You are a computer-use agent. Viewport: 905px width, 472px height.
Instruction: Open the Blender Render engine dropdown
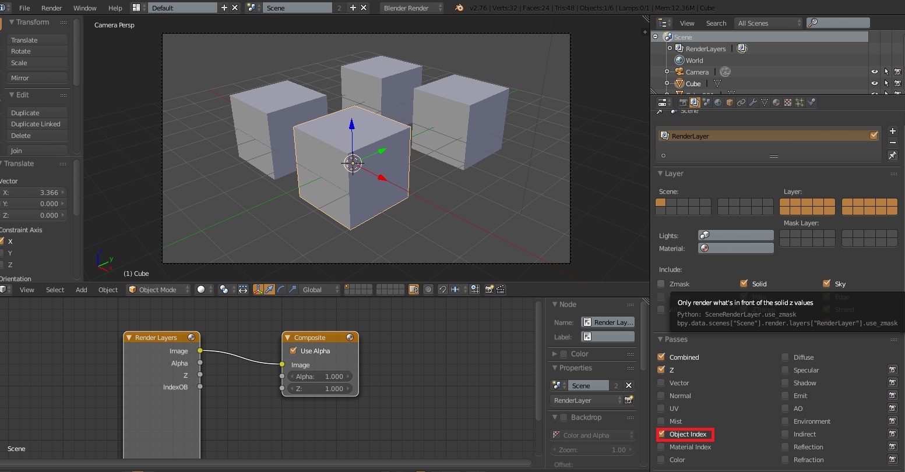tap(411, 8)
